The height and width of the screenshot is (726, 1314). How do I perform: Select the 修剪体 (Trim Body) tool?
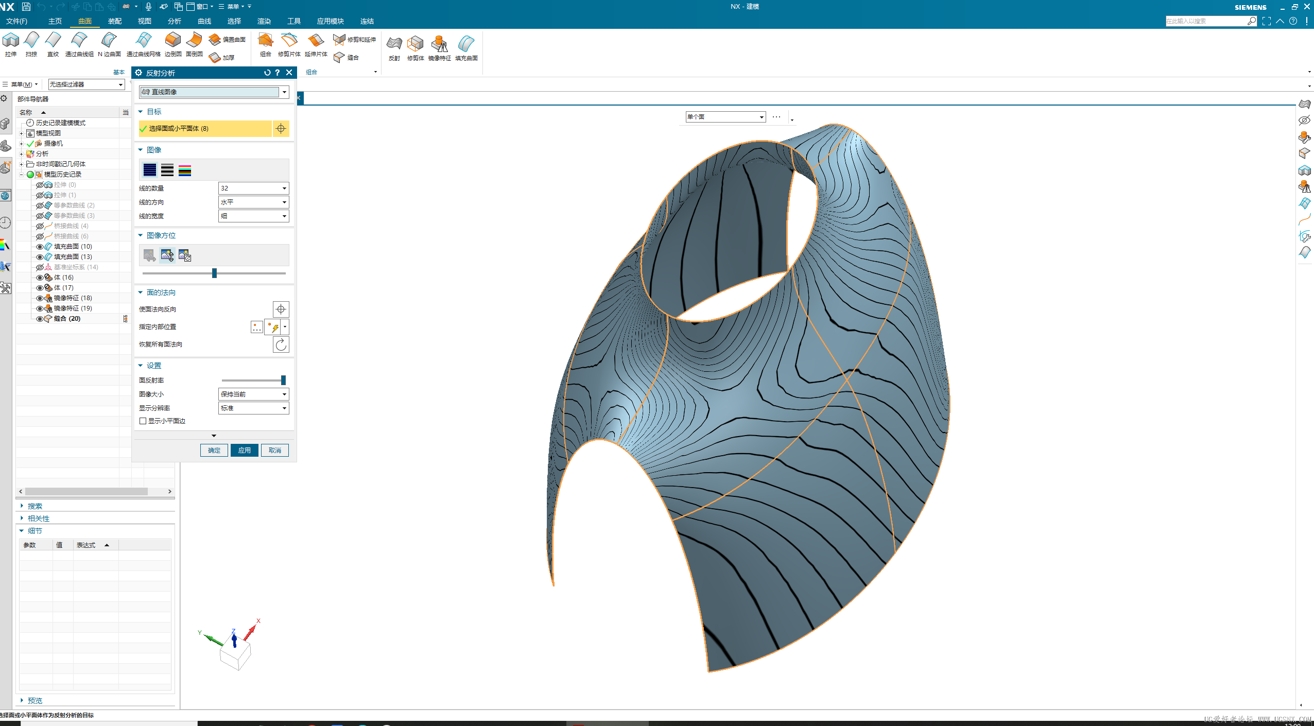click(x=416, y=48)
